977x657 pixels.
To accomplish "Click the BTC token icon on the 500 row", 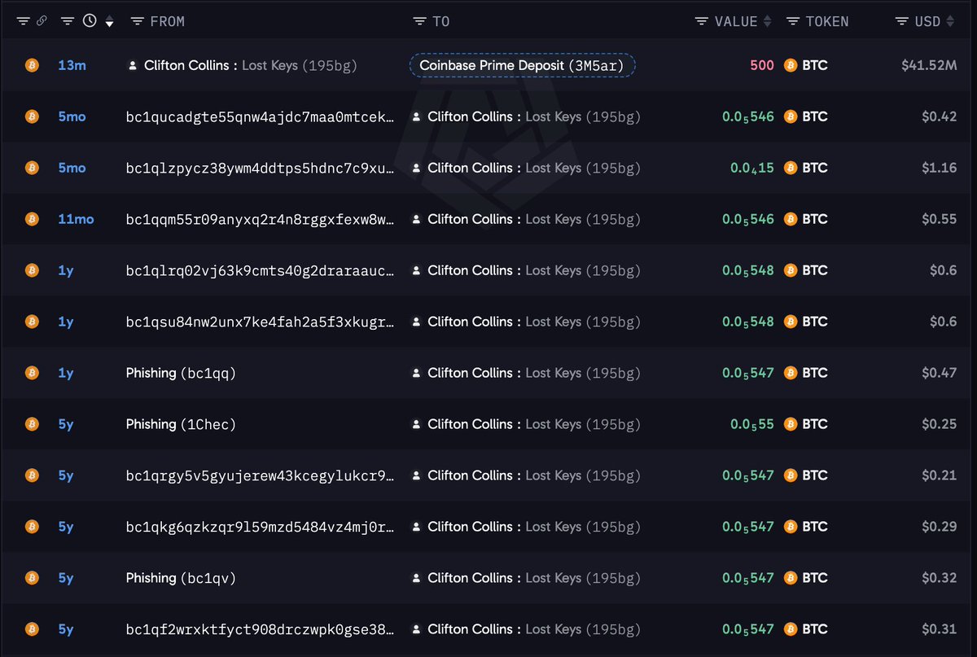I will click(x=790, y=65).
